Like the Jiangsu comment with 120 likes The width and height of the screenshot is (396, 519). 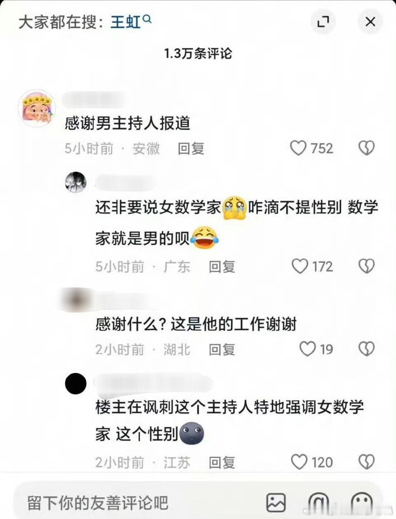299,462
